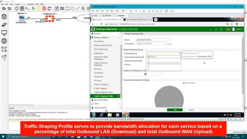Image resolution: width=247 pixels, height=139 pixels.
Task: Collapse the Policy & Objects section
Action: [x=105, y=37]
